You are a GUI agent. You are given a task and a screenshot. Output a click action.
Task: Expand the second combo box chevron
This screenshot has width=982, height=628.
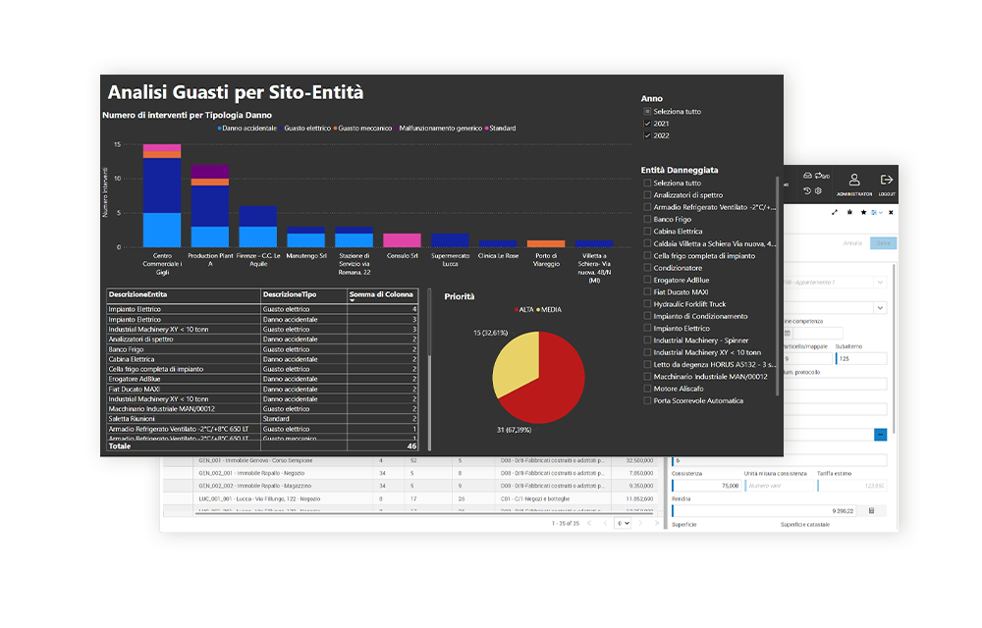(x=878, y=307)
